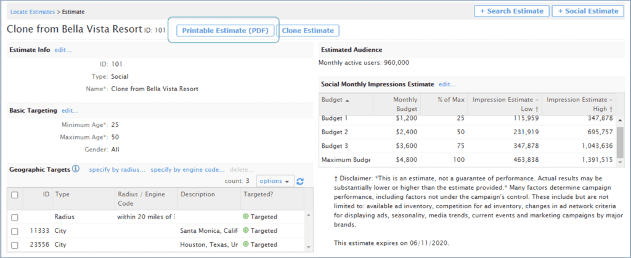Viewport: 631px width, 258px height.
Task: Click the specify by engine code link
Action: pyautogui.click(x=187, y=169)
